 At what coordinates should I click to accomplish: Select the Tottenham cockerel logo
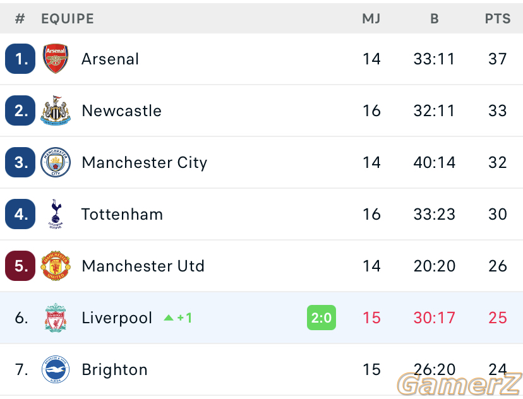[56, 214]
